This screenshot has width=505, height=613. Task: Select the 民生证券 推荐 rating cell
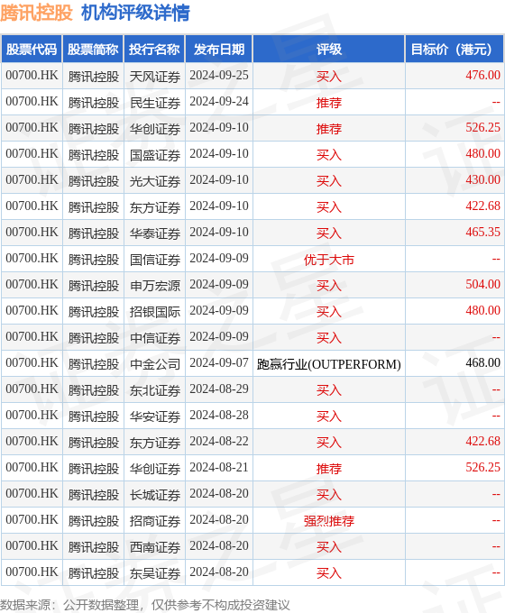point(329,103)
